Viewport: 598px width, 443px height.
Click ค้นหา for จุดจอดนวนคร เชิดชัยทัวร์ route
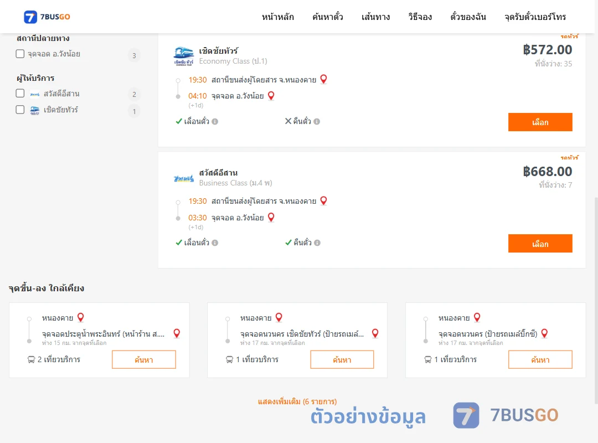pos(342,359)
